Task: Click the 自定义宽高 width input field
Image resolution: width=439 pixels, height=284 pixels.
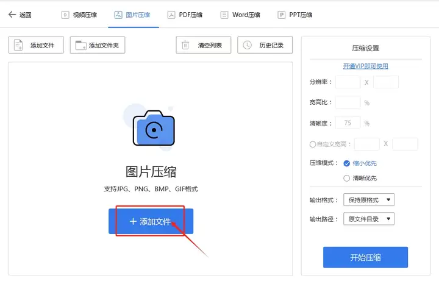Action: click(367, 144)
